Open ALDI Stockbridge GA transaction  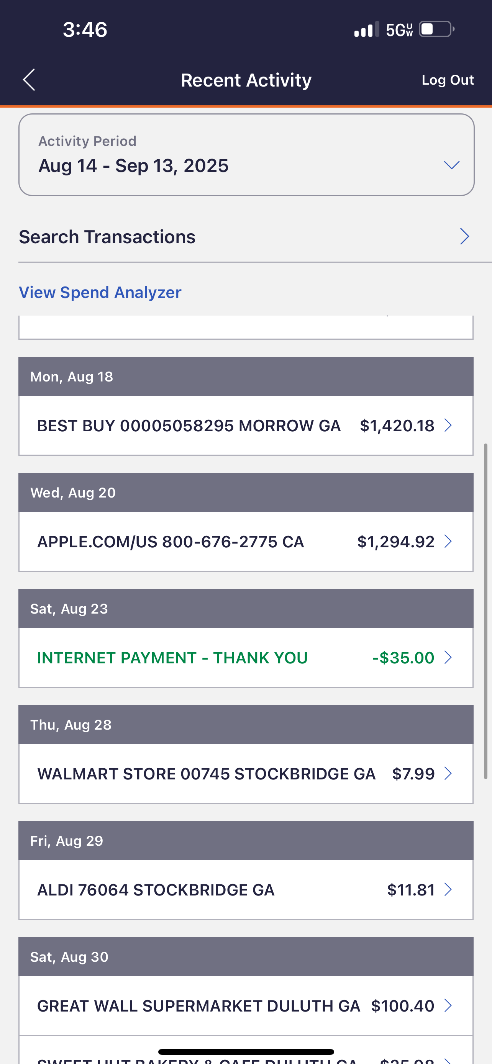coord(156,890)
